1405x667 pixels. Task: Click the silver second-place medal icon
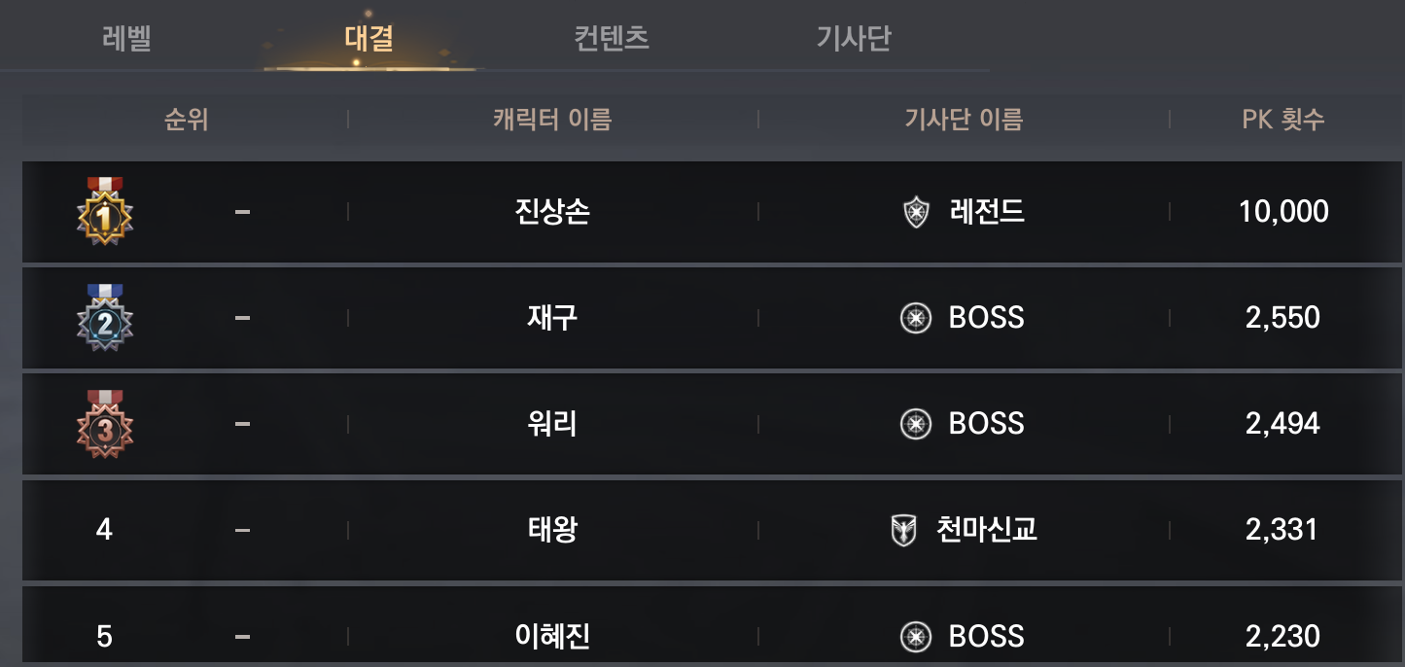click(x=104, y=317)
